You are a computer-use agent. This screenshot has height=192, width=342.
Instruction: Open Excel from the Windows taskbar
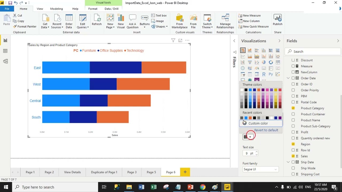154,187
